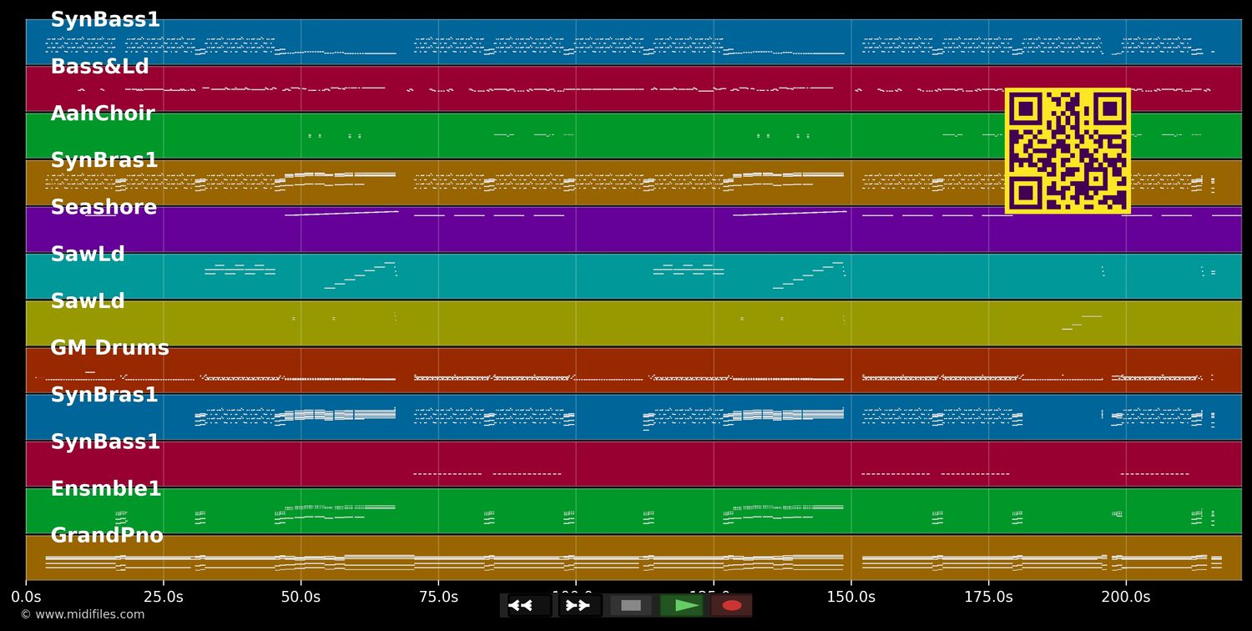
Task: Select the second SawLd track label
Action: coord(88,300)
